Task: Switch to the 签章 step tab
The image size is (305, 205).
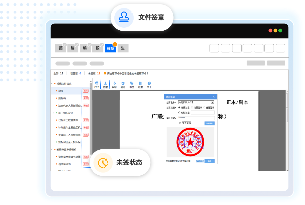Action: coord(110,48)
